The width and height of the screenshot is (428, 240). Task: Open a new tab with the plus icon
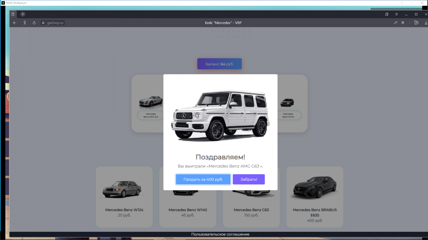click(23, 14)
